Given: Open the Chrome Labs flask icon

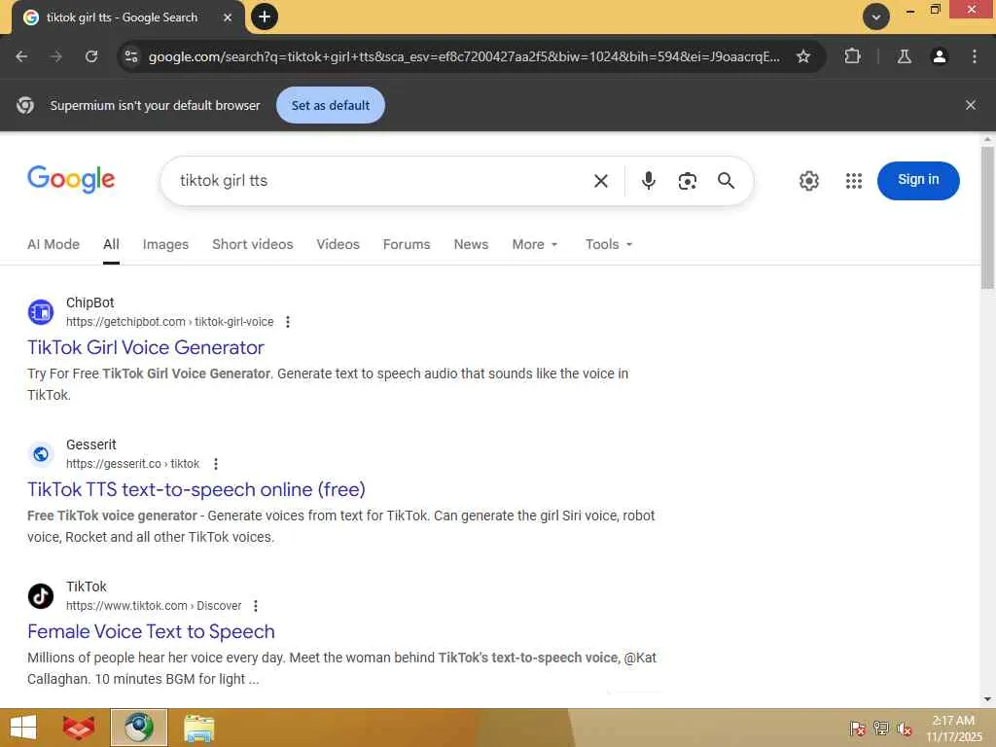Looking at the screenshot, I should coord(904,56).
